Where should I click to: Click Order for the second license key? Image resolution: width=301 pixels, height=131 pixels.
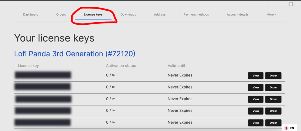point(273,87)
